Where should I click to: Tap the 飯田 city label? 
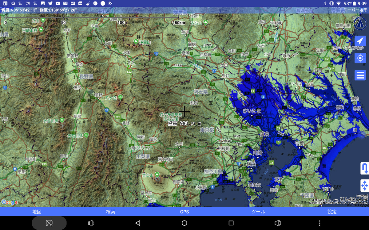pos(64,155)
